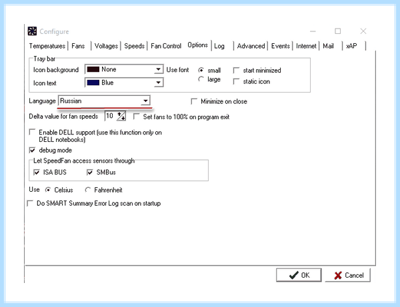Click the Delta value spinner arrows
Screen dimensions: 400x307
point(121,116)
